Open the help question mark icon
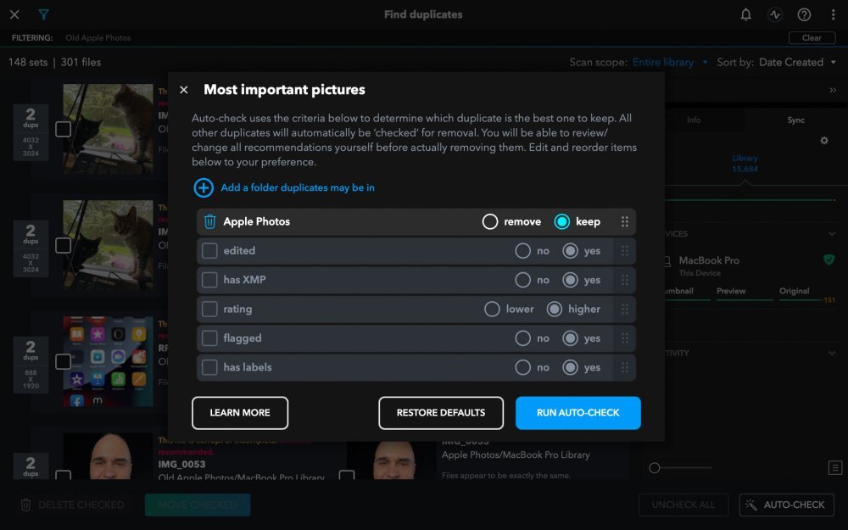 point(804,14)
